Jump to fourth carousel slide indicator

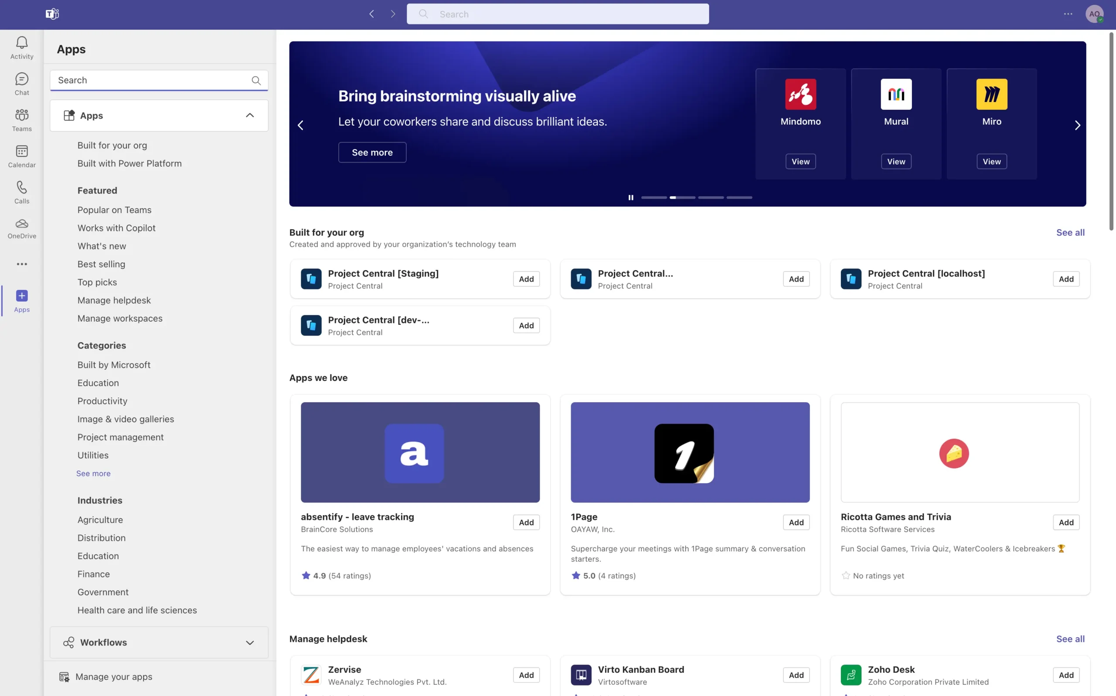click(x=739, y=197)
